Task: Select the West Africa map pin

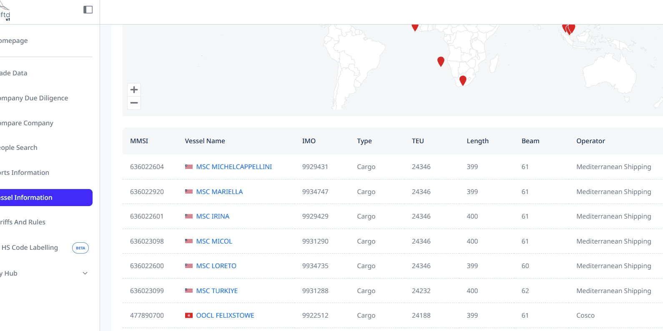Action: point(415,27)
